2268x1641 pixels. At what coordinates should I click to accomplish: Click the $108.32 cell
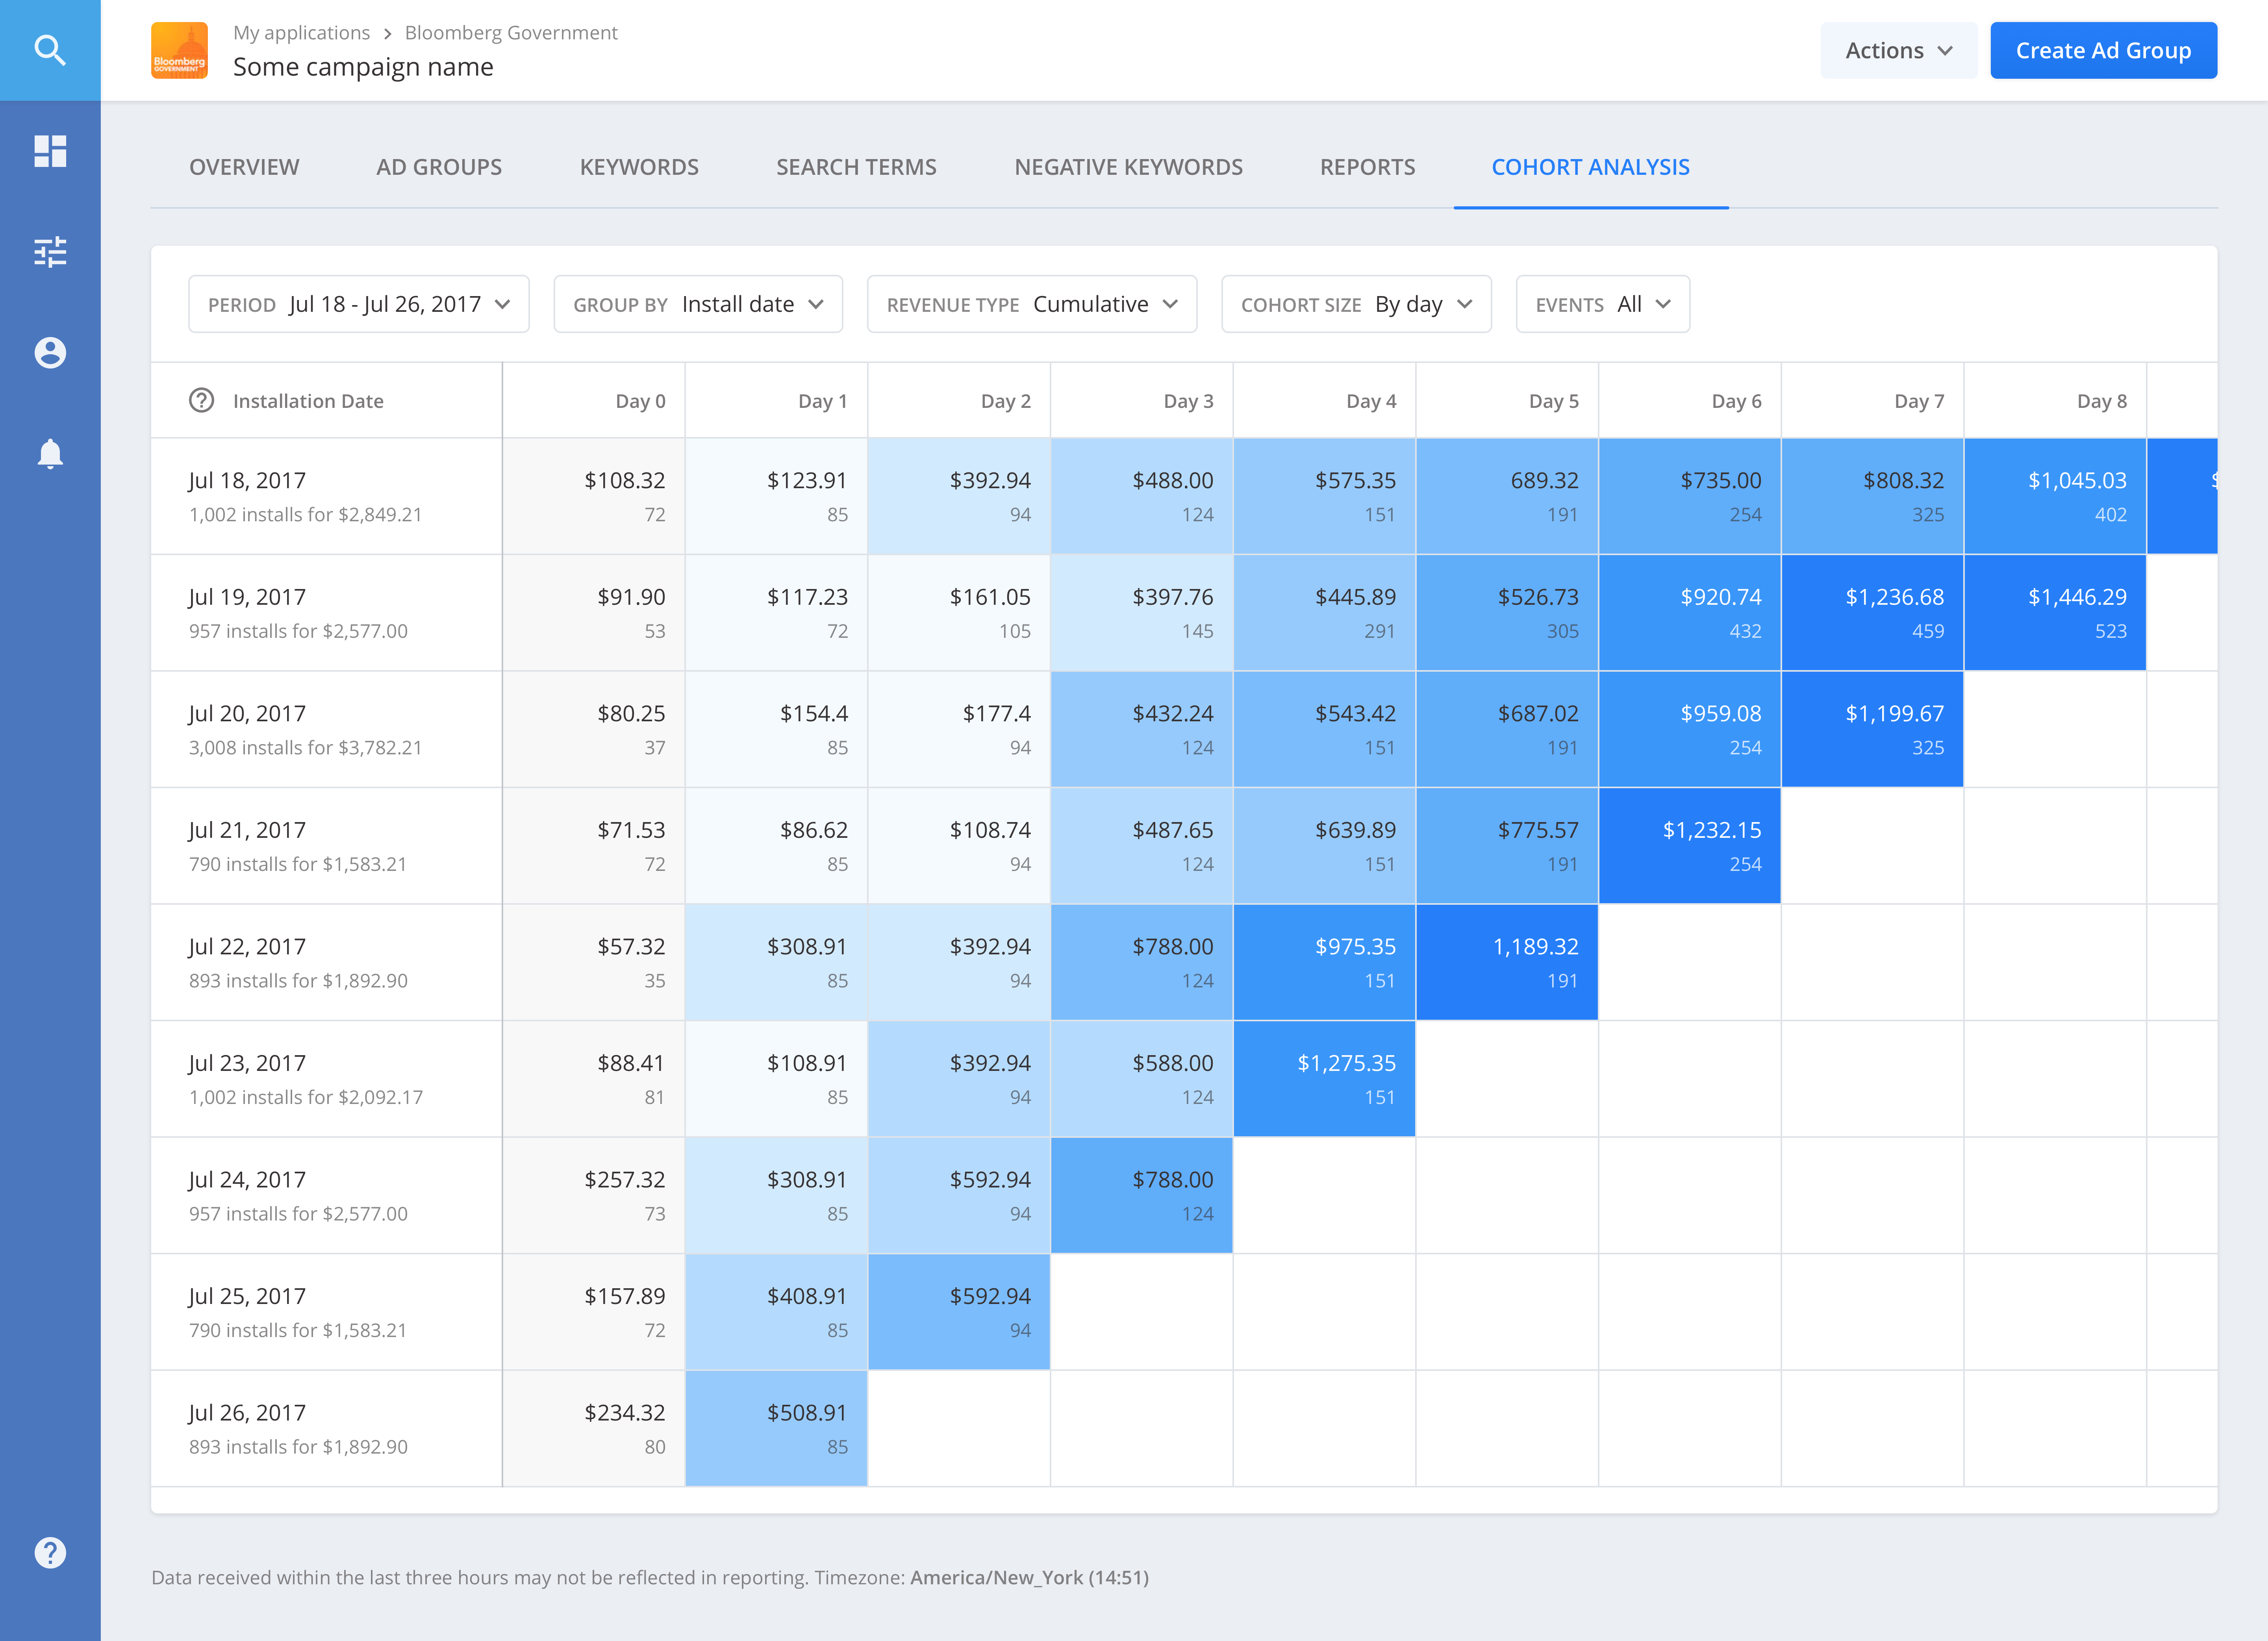click(594, 496)
